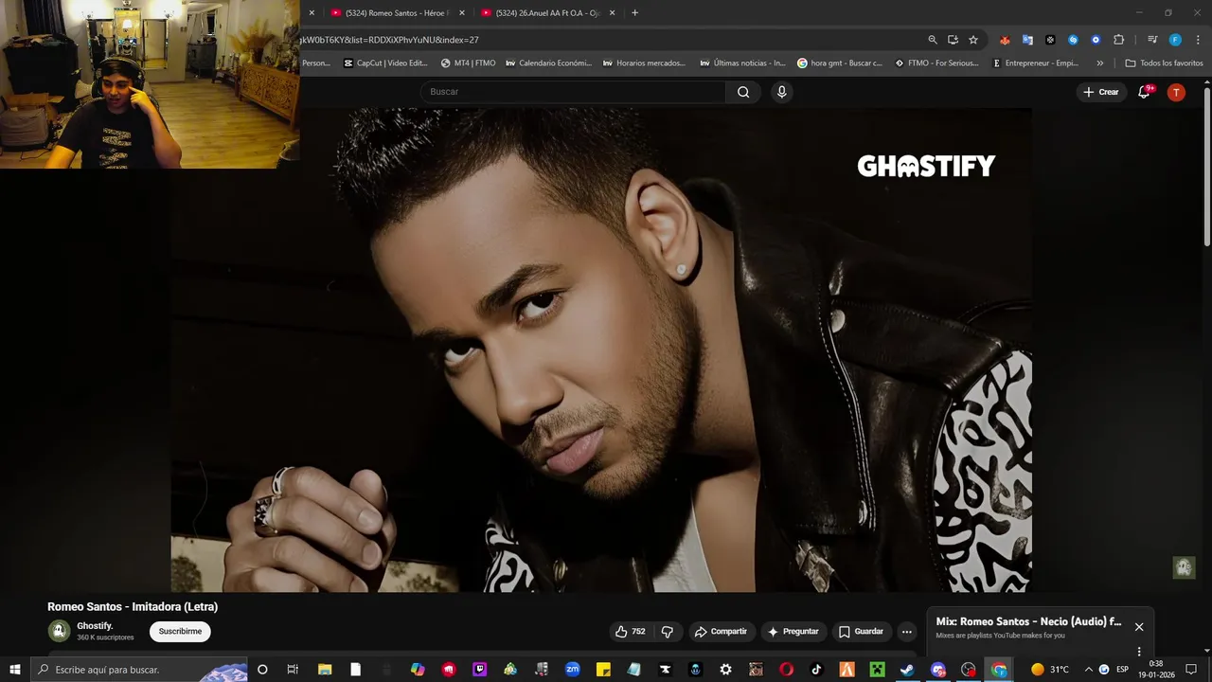The width and height of the screenshot is (1212, 682).
Task: Click the Compartir button
Action: tap(720, 632)
